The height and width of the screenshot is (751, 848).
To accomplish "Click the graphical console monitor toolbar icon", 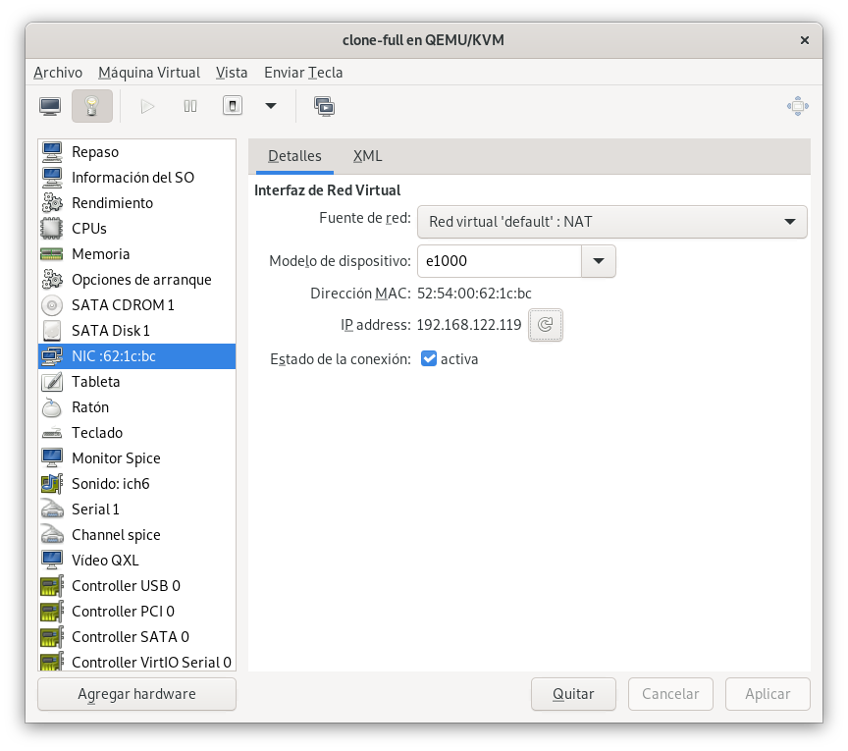I will tap(50, 106).
